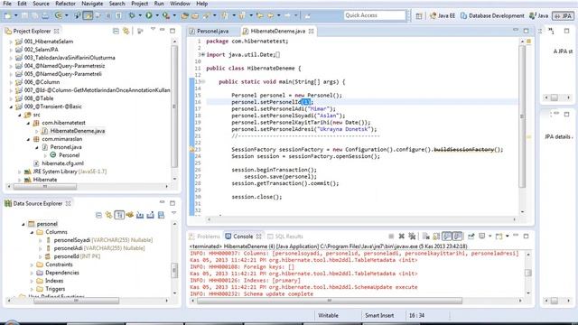This screenshot has height=325, width=578.
Task: Click the Quick Access search field
Action: 375,15
